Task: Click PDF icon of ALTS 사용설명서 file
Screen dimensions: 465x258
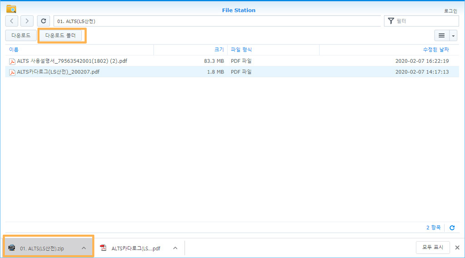Action: (12, 61)
